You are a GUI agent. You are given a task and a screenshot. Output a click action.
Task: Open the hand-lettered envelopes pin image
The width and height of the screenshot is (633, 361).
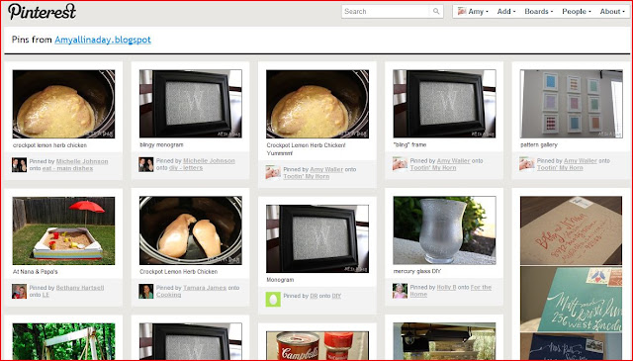pyautogui.click(x=571, y=278)
